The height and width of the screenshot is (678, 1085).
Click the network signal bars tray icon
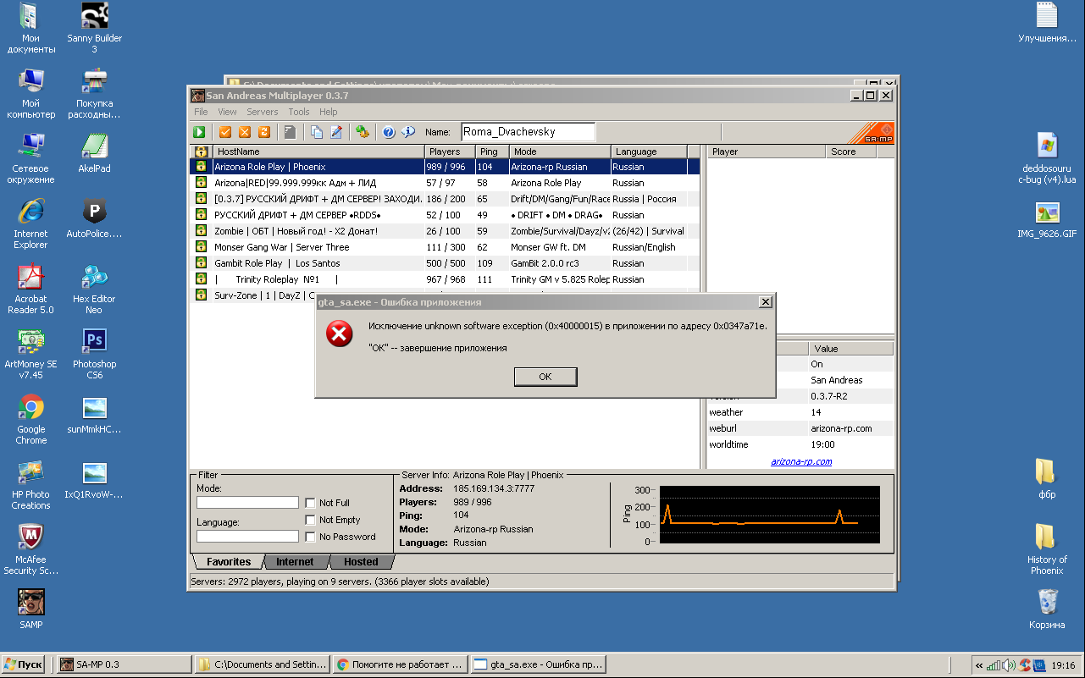tap(994, 664)
